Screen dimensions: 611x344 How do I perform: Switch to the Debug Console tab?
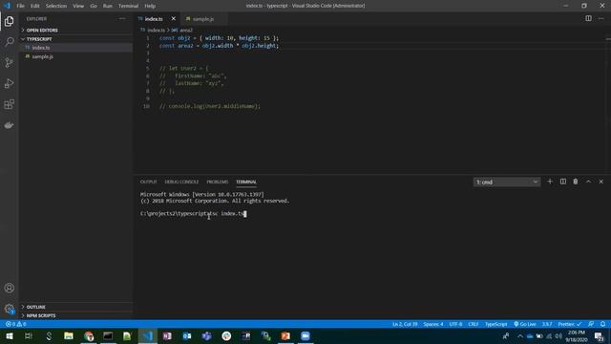pyautogui.click(x=181, y=183)
